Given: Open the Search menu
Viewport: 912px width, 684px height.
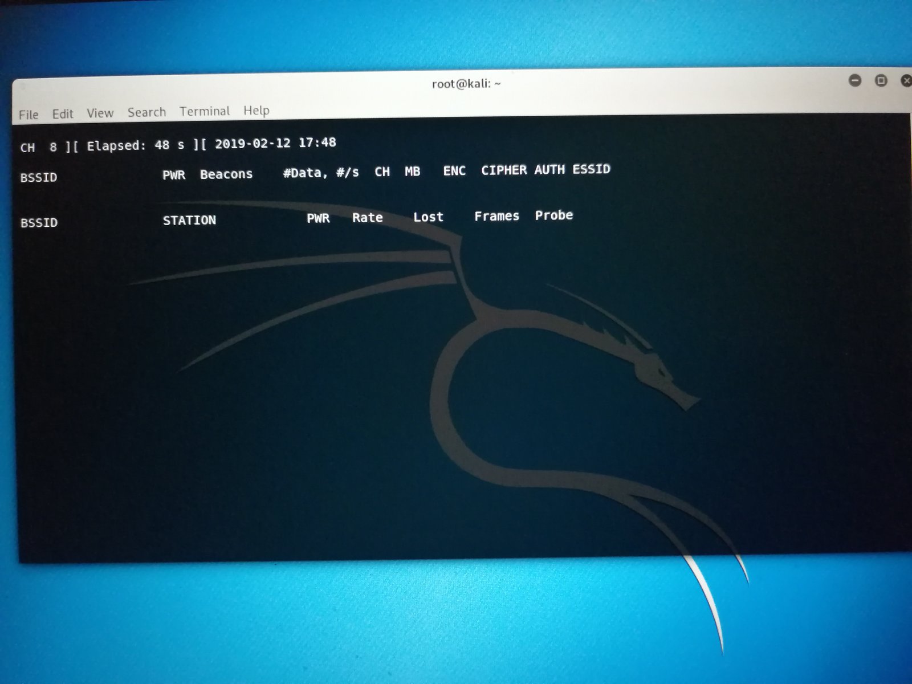Looking at the screenshot, I should 146,112.
